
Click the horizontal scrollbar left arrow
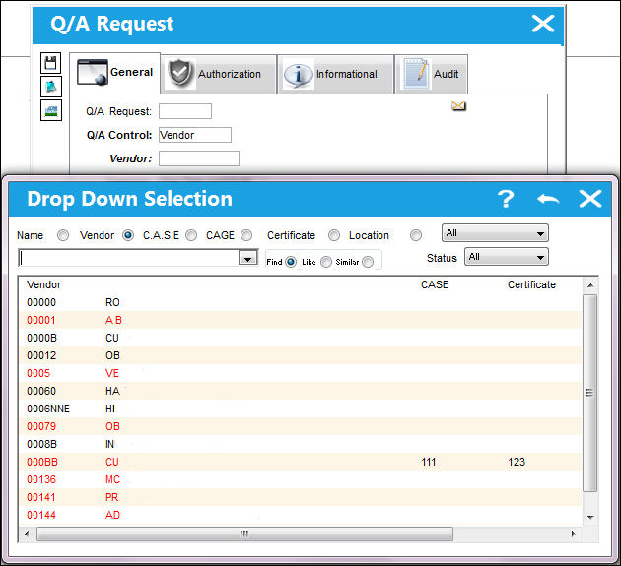[27, 534]
